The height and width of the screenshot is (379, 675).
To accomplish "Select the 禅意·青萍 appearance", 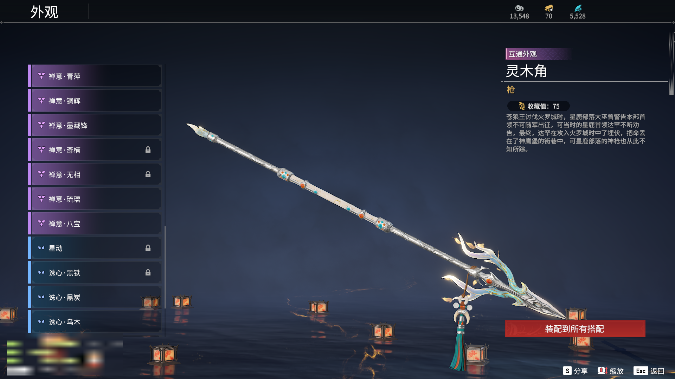I will (95, 76).
